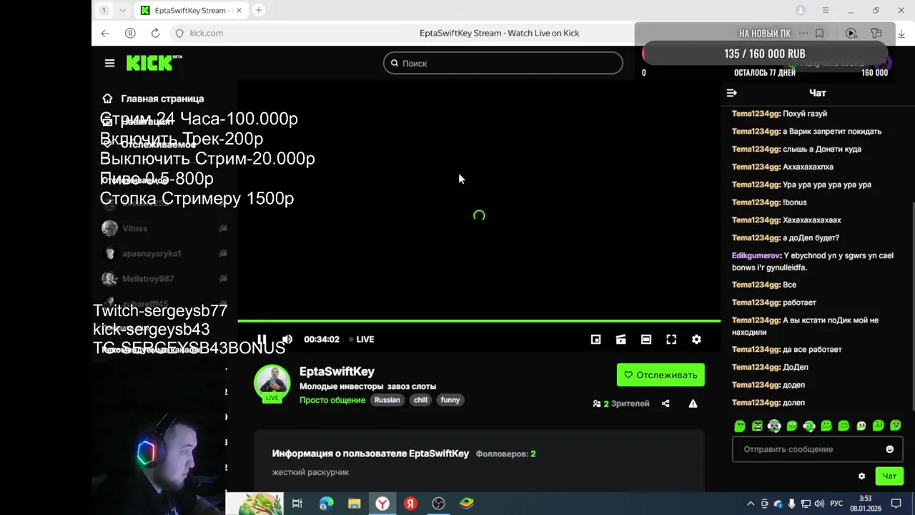Screen dimensions: 915x515
Task: Mute the stream player volume
Action: pos(287,339)
